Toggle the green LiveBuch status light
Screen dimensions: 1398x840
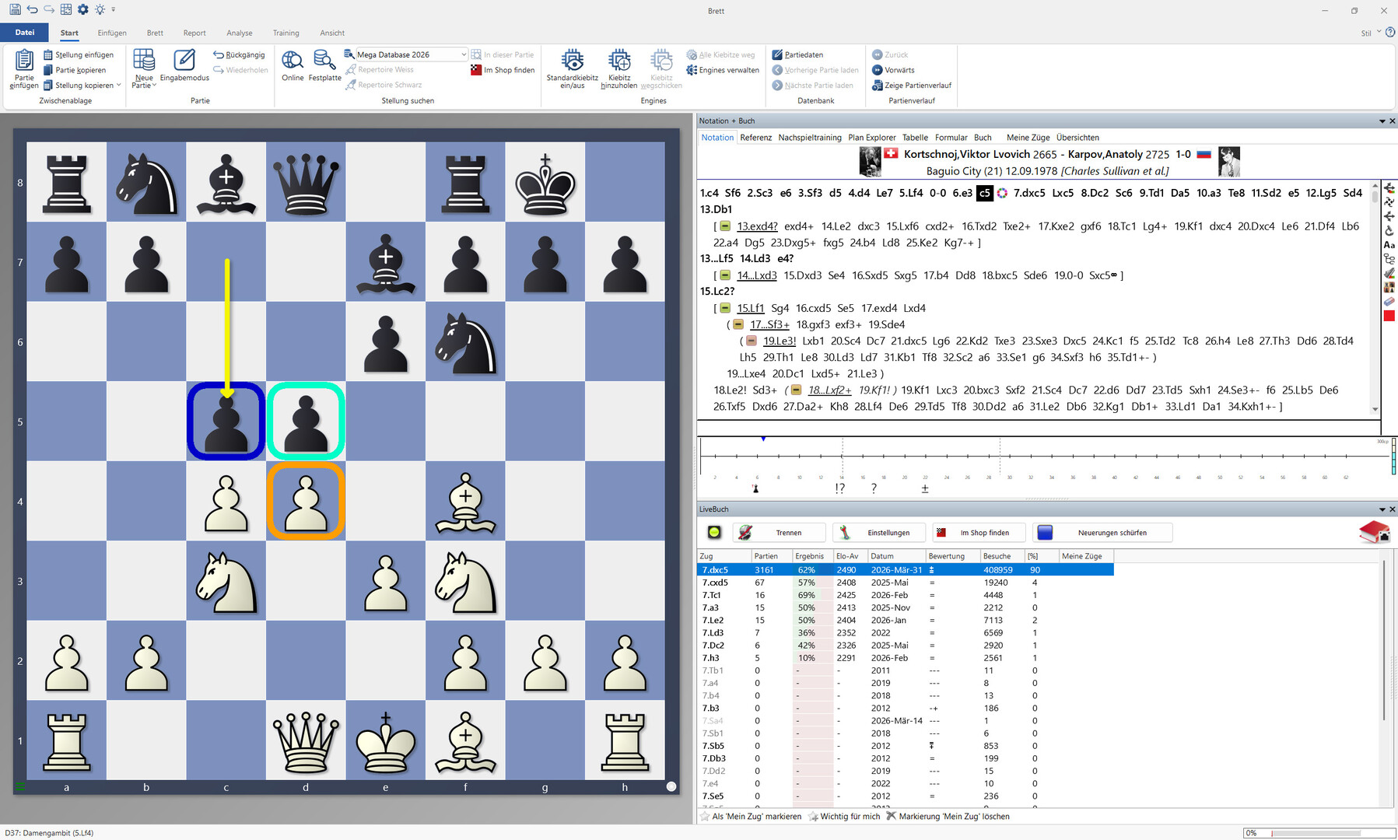pos(714,533)
